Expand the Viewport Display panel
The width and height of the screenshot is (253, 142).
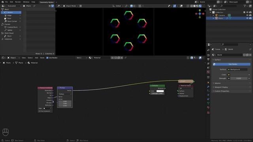[x=232, y=87]
